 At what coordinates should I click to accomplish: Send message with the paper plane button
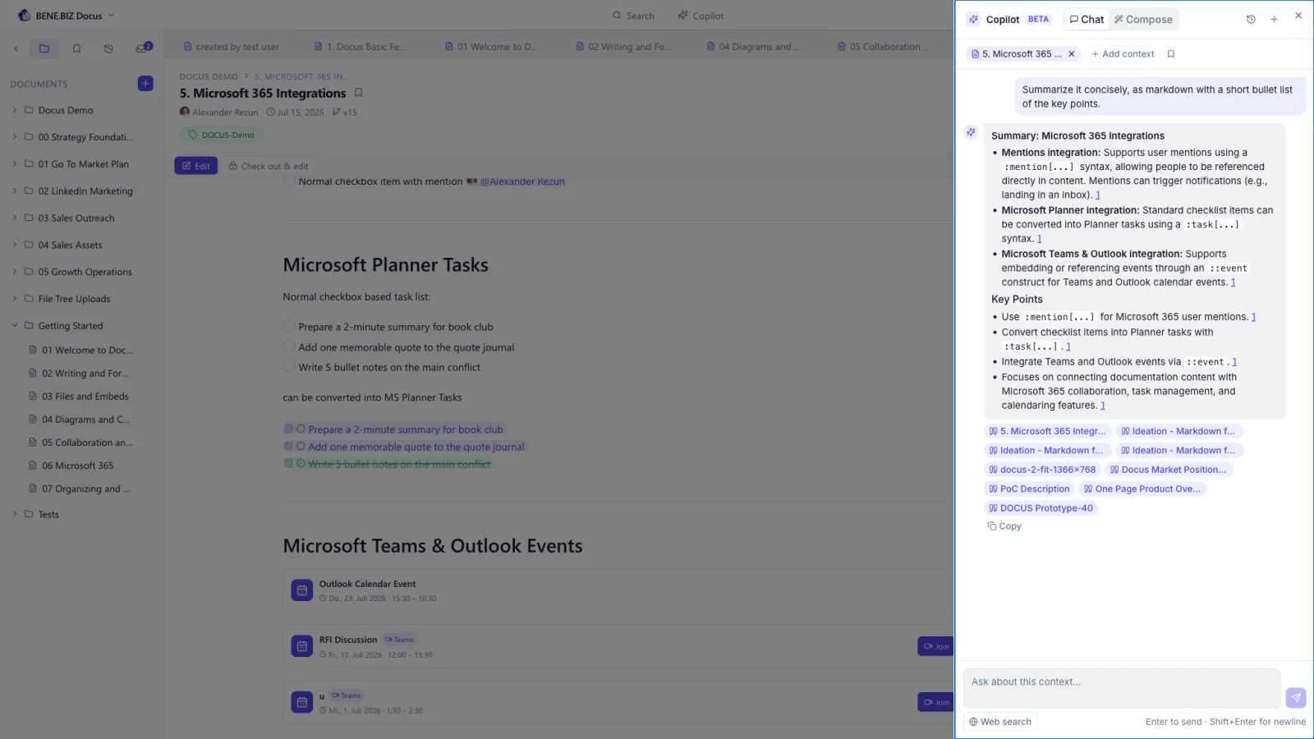(1295, 697)
